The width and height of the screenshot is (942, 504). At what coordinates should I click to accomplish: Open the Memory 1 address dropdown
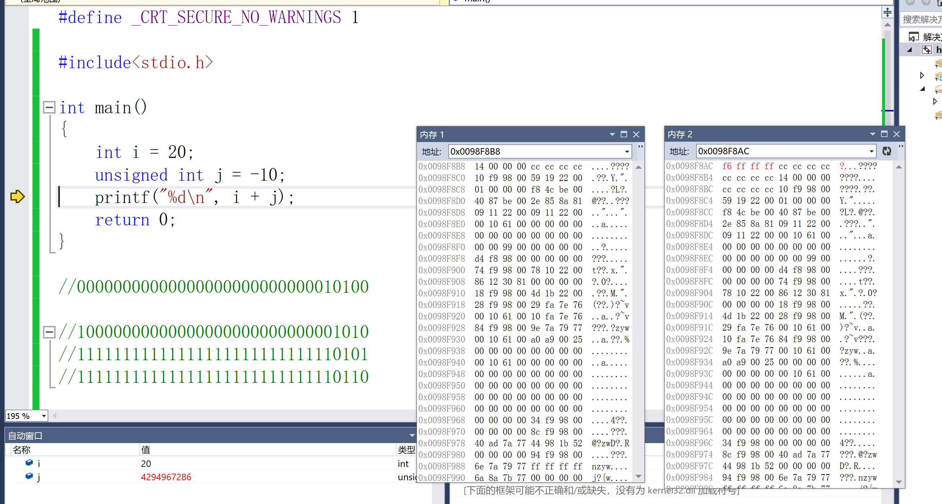point(627,151)
